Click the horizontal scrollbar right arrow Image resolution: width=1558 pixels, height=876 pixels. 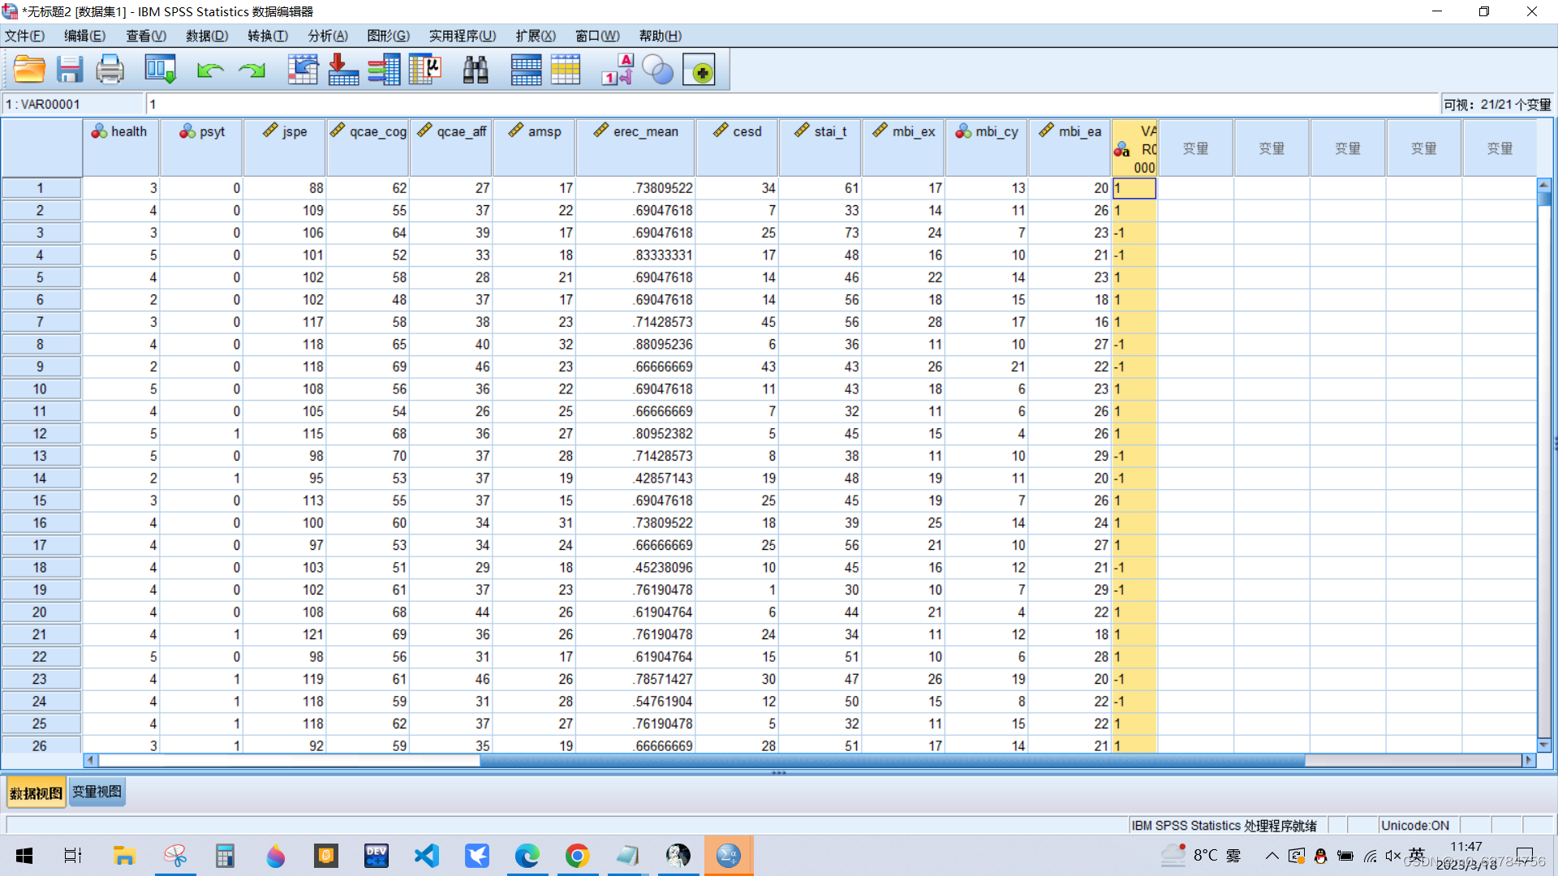[x=1529, y=760]
